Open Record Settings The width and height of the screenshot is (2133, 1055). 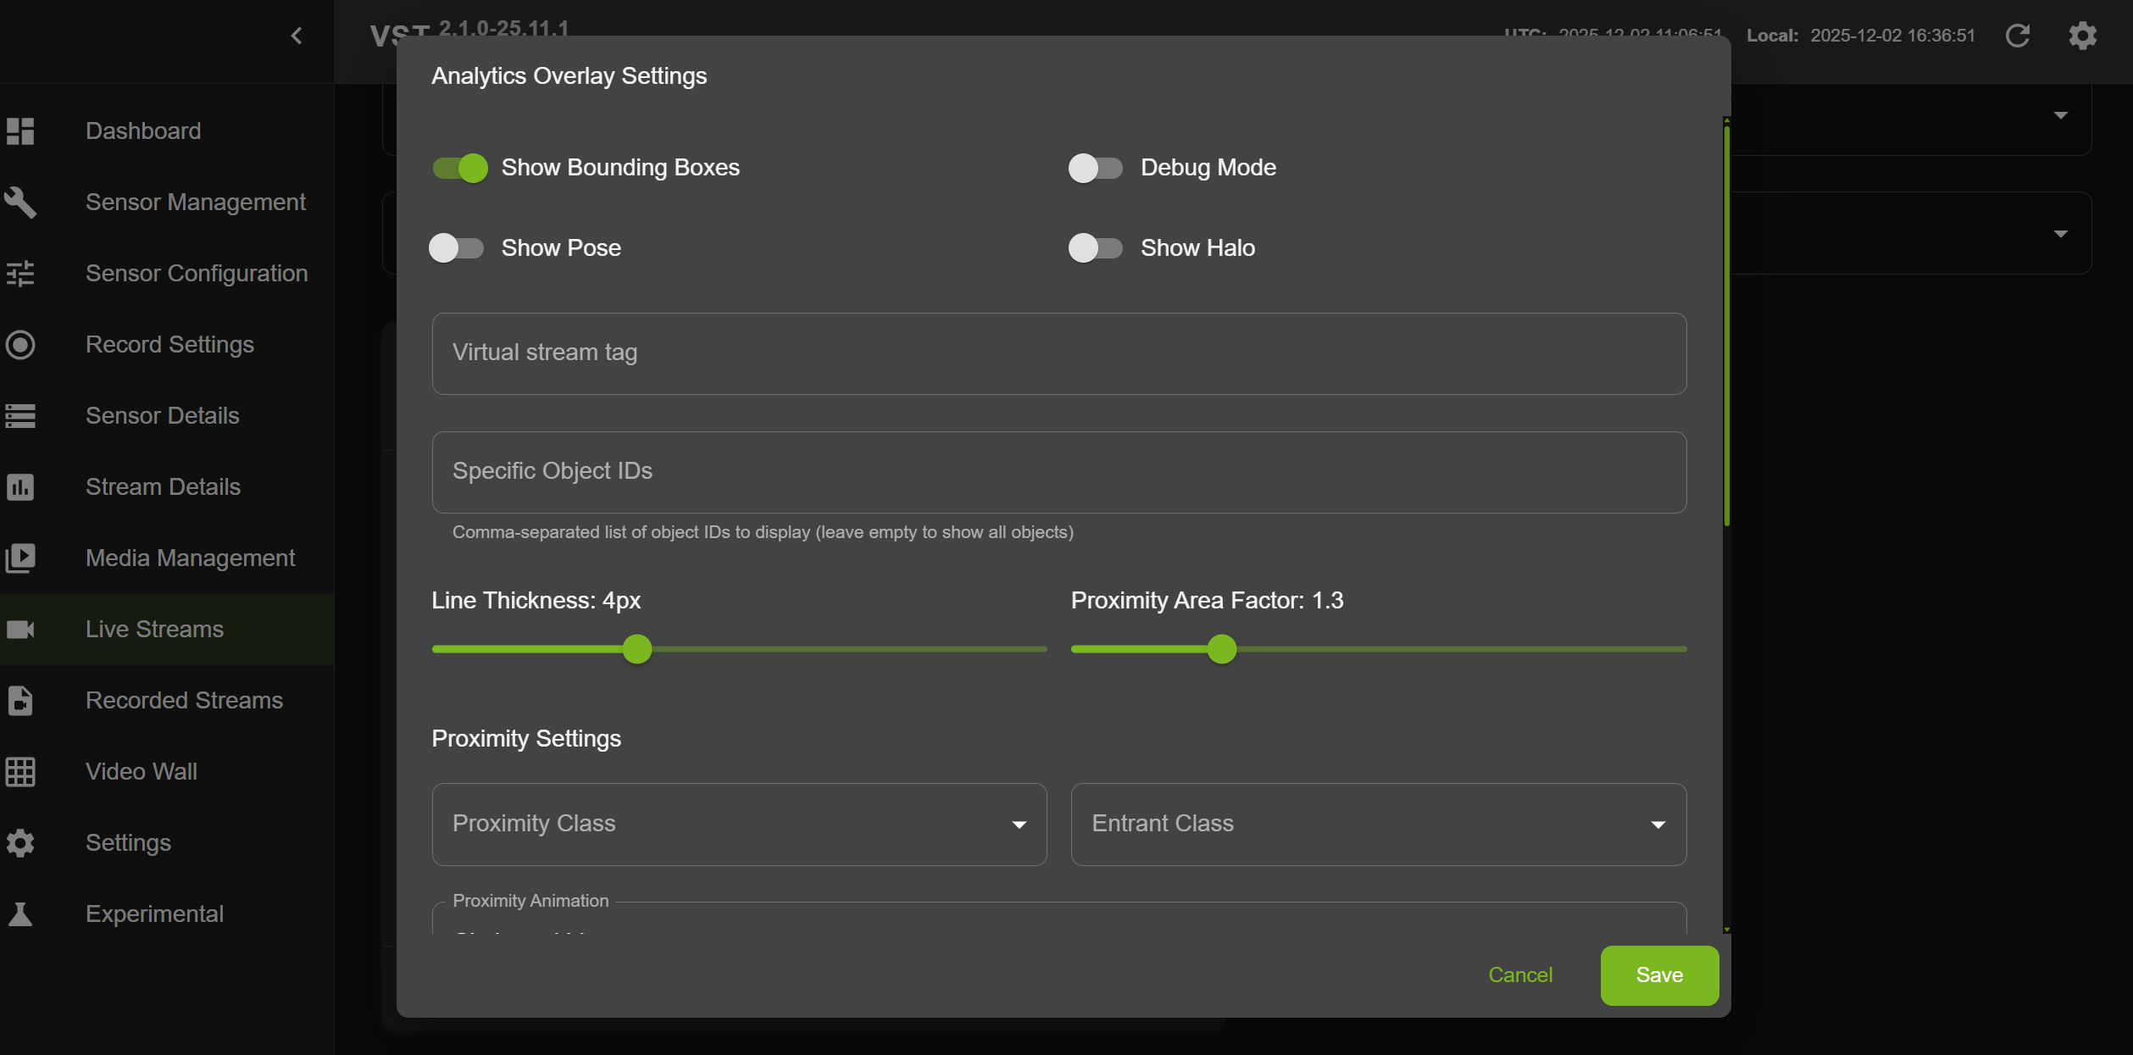point(169,344)
